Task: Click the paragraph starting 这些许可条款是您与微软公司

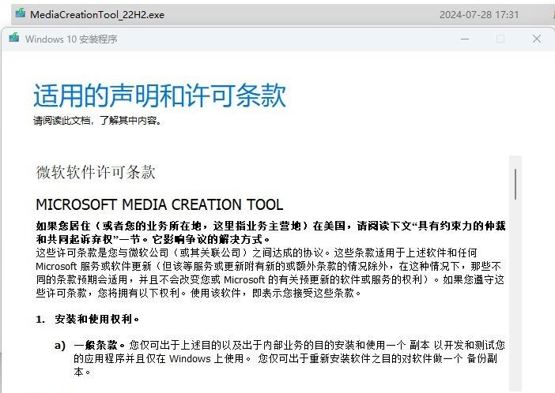Action: 270,273
